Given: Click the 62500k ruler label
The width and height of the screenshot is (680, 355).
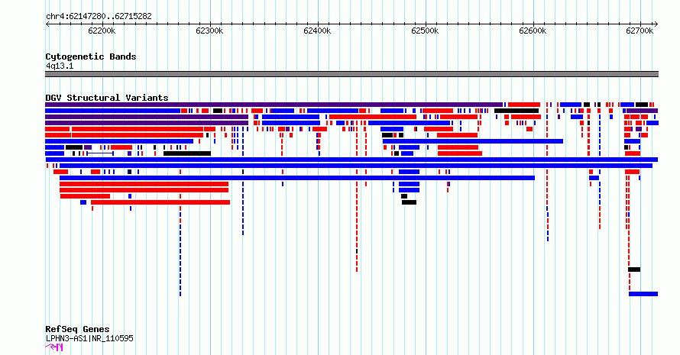Looking at the screenshot, I should pyautogui.click(x=425, y=31).
